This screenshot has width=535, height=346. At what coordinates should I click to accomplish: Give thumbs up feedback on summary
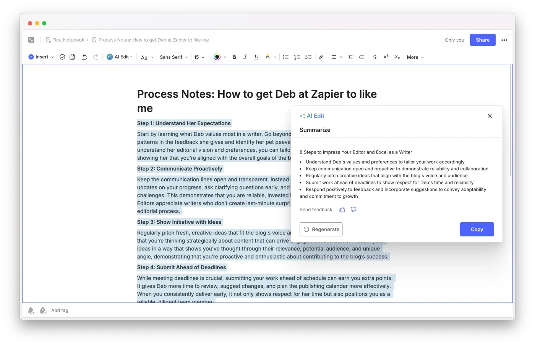[342, 209]
